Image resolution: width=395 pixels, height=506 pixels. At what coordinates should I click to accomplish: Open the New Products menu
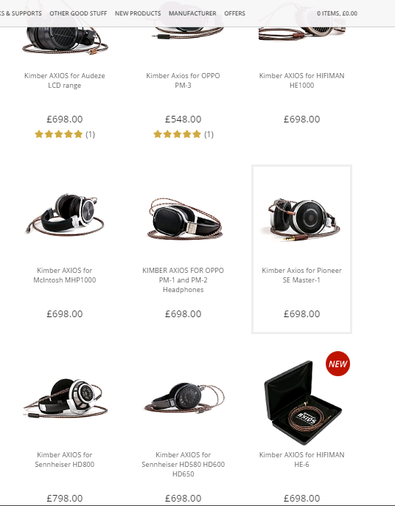138,13
